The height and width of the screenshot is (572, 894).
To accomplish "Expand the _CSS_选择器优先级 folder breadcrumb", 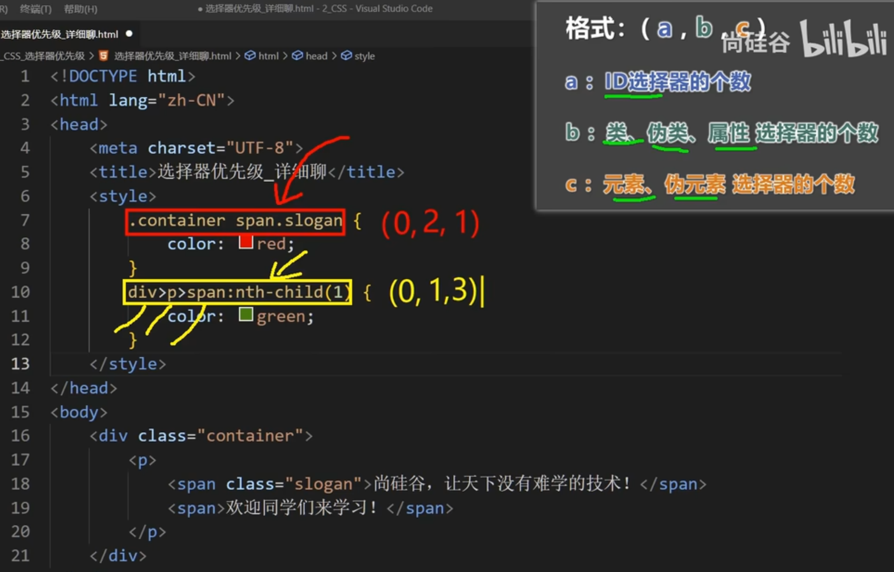I will pyautogui.click(x=43, y=56).
